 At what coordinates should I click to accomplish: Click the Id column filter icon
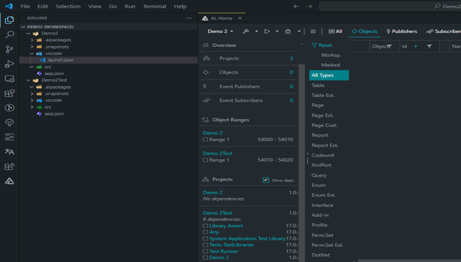(x=429, y=46)
